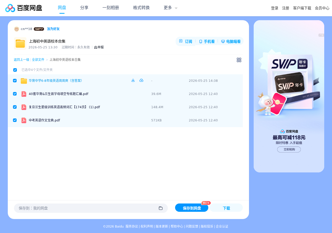Open 版本更新 footer link
332x233 pixels.
coord(162,227)
